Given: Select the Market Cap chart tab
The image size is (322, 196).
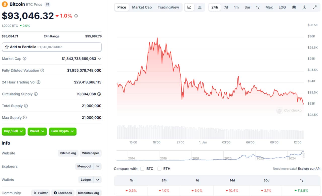Looking at the screenshot, I should (142, 7).
